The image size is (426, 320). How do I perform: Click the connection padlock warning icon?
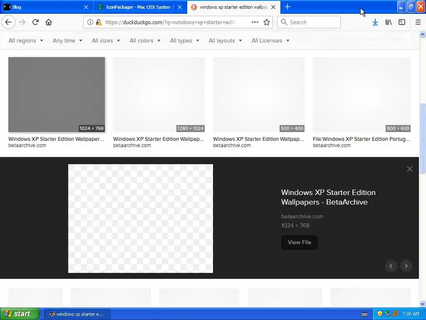click(99, 22)
